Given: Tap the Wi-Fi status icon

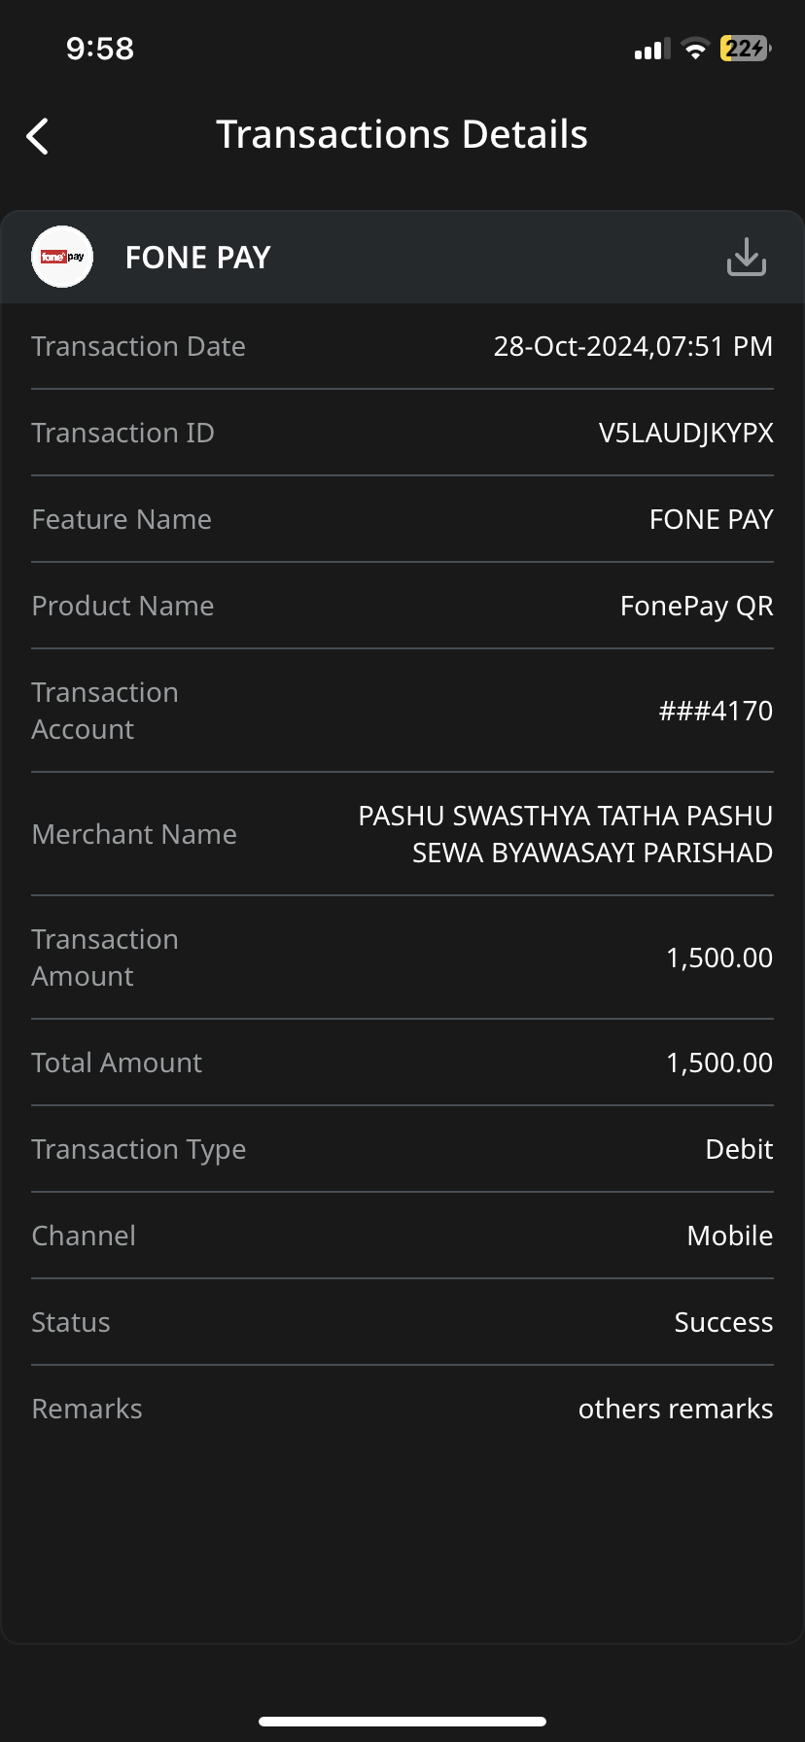Looking at the screenshot, I should coord(695,49).
